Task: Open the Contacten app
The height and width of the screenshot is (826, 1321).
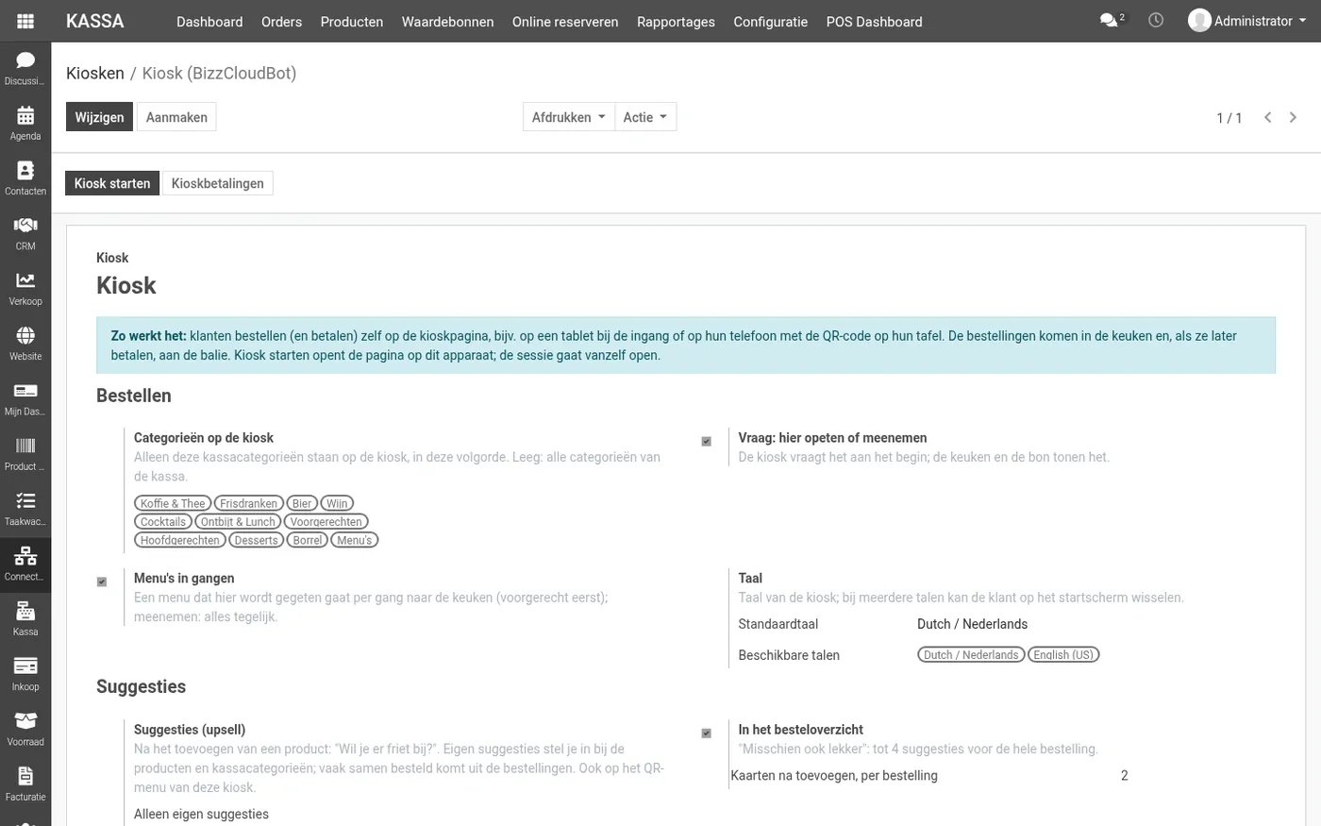Action: point(25,178)
